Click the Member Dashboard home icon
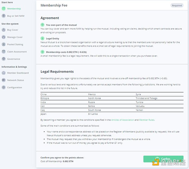 coord(3,73)
